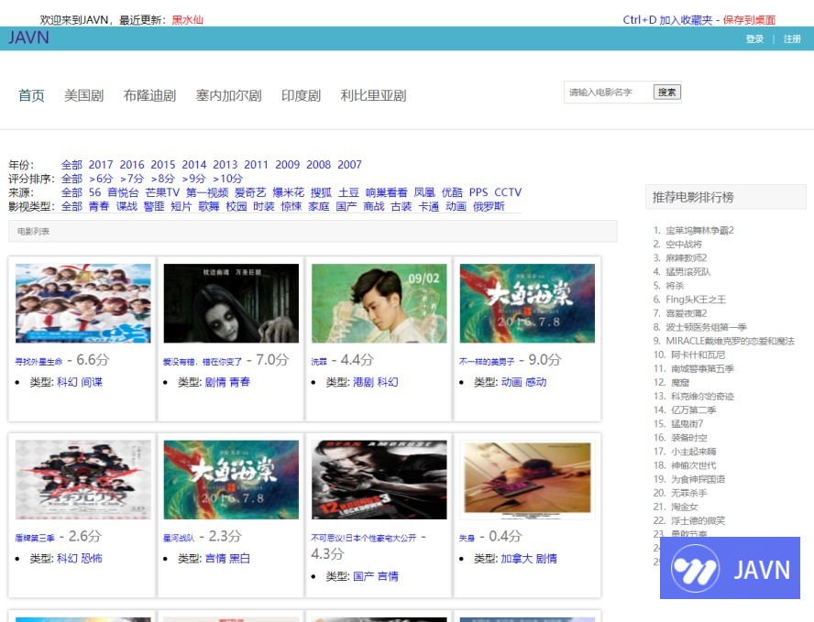Select source 爱奇艺
Viewport: 814px width, 622px height.
coord(250,192)
